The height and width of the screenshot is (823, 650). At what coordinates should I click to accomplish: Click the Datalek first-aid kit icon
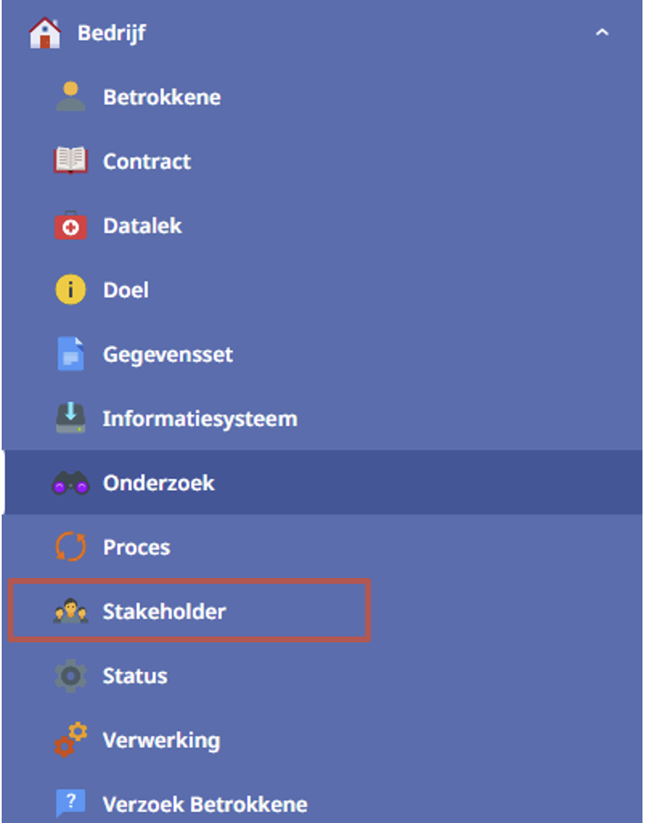tap(71, 225)
